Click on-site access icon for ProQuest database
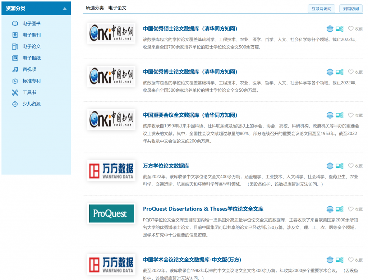 click(339, 209)
